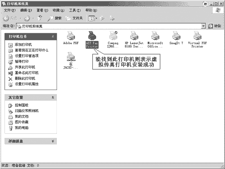The image size is (225, 169).
Task: Open the 工具 menu
Action: (x=75, y=10)
